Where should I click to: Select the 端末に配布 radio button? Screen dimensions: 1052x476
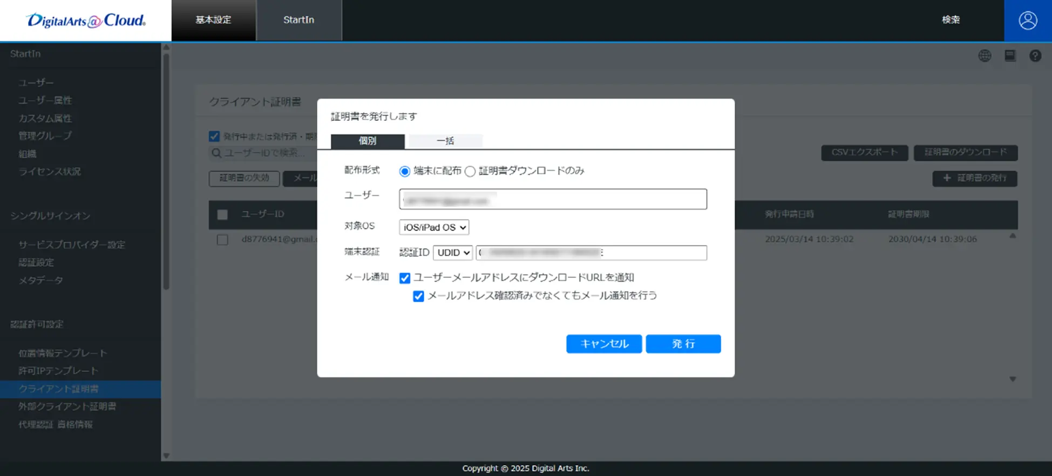[404, 172]
